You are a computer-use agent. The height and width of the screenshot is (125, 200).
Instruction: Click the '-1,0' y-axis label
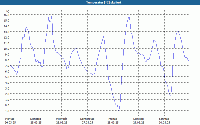coord(7,111)
